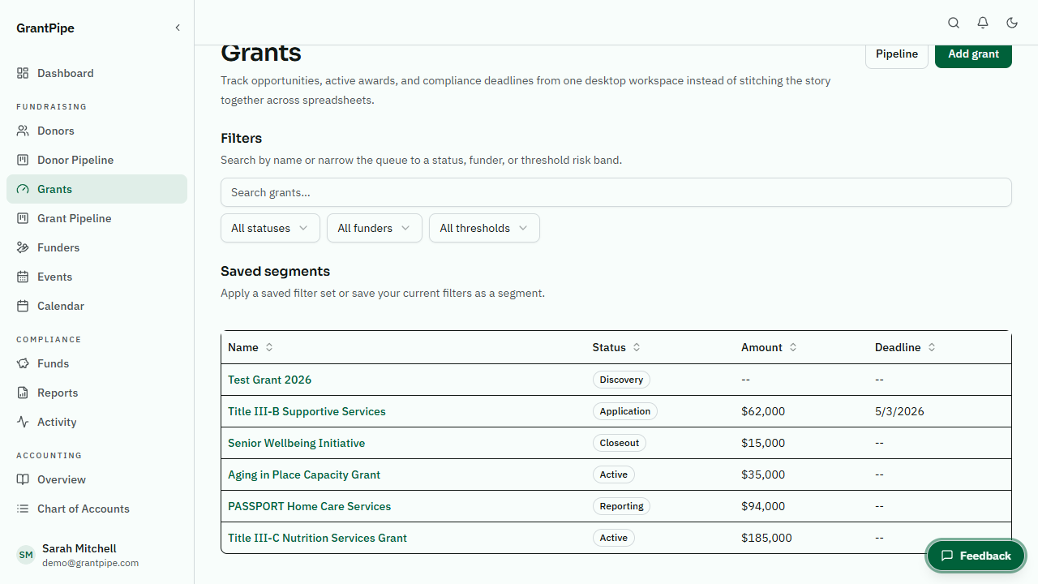
Task: Toggle dark mode moon icon
Action: point(1012,23)
